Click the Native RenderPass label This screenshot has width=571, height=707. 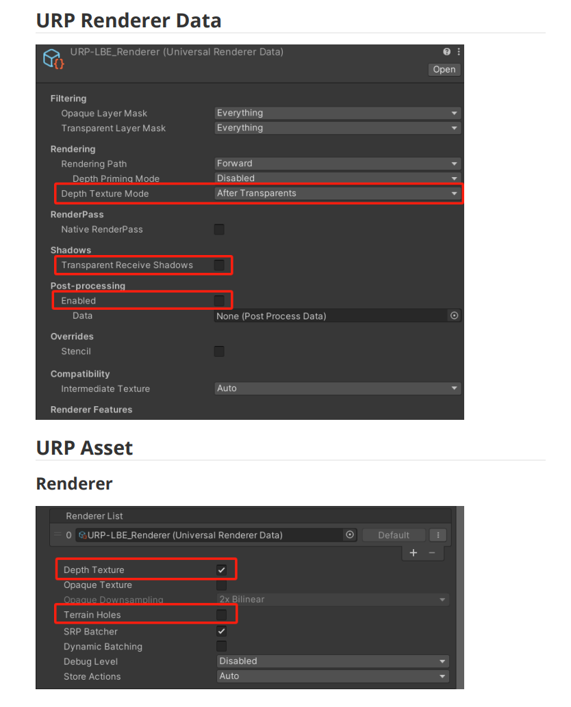[x=102, y=230]
